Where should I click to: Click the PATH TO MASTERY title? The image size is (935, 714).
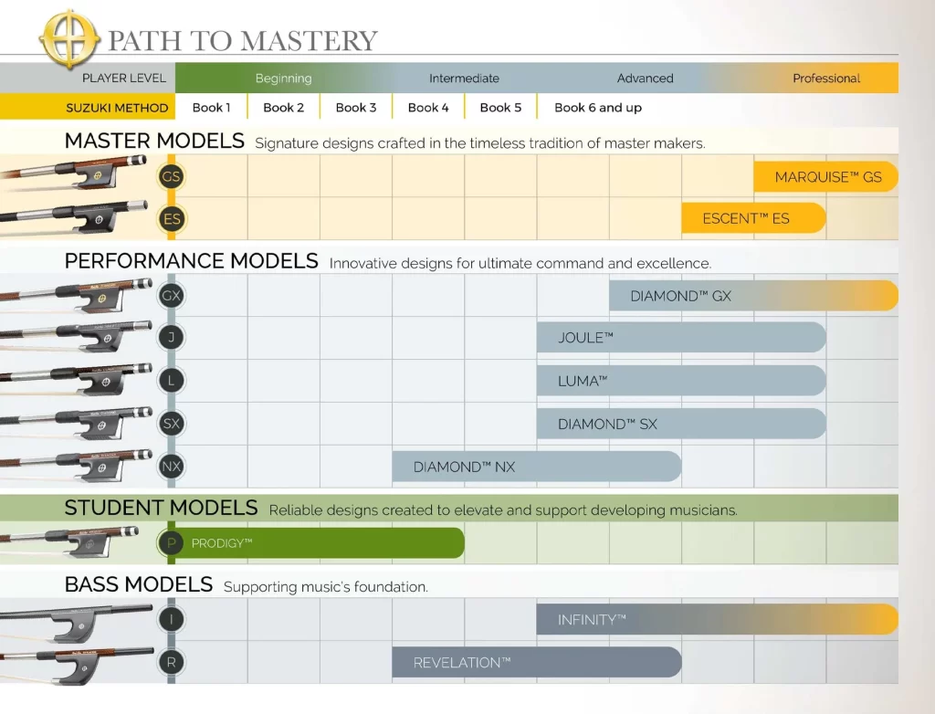coord(243,40)
